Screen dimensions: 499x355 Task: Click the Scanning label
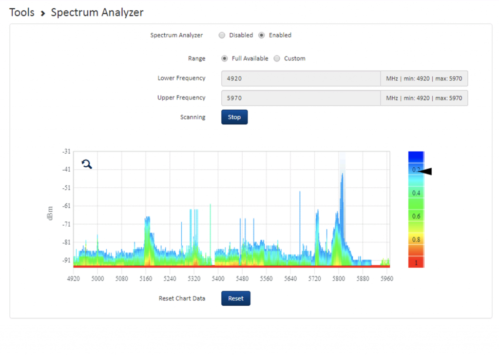point(193,117)
